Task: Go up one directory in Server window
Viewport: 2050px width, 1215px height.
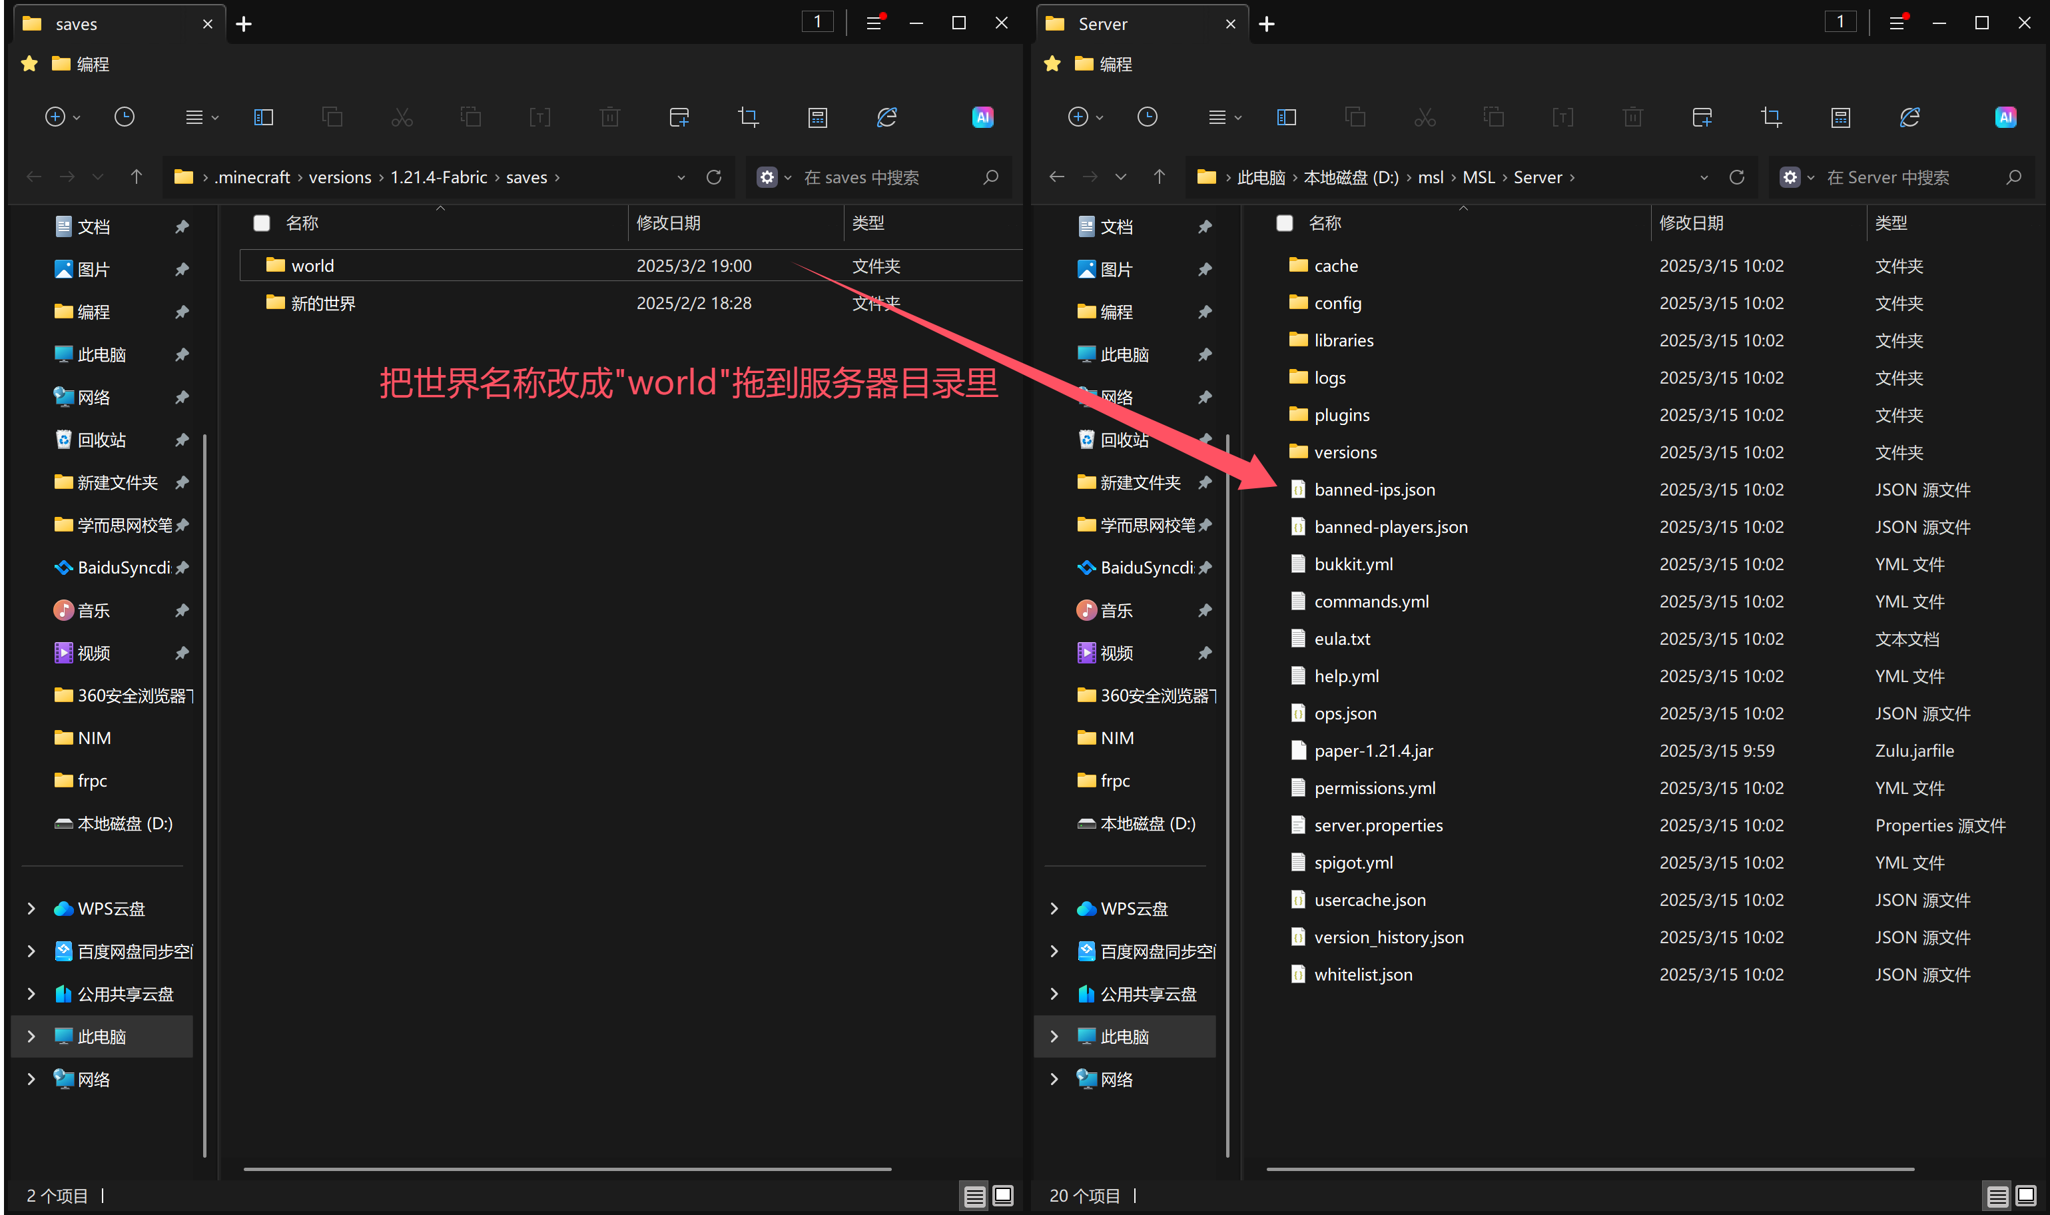Action: [x=1159, y=177]
